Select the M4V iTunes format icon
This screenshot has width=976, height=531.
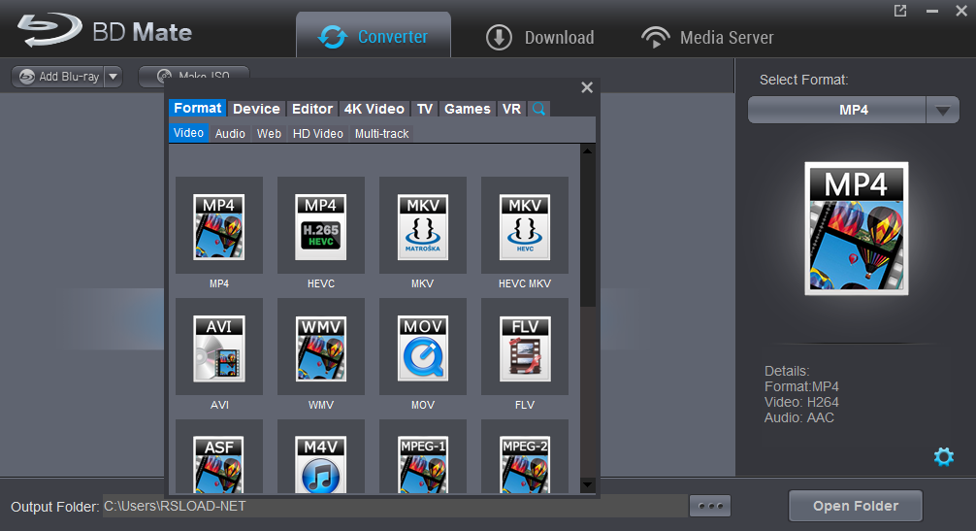pos(321,457)
